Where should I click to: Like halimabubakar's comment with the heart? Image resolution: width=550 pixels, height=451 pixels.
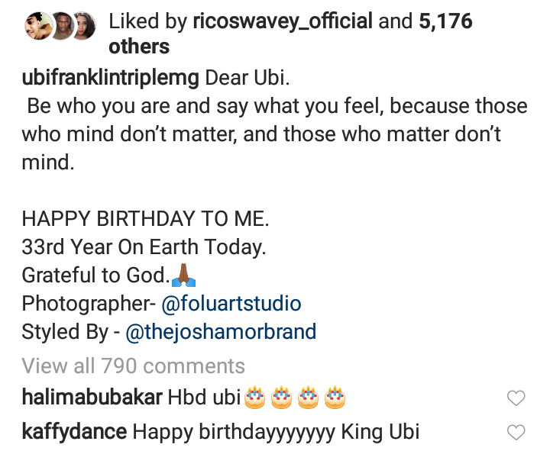516,398
